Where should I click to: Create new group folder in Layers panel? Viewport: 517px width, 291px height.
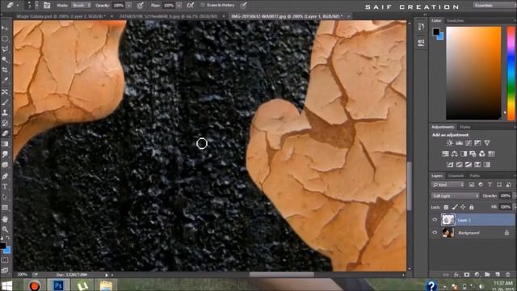click(487, 275)
